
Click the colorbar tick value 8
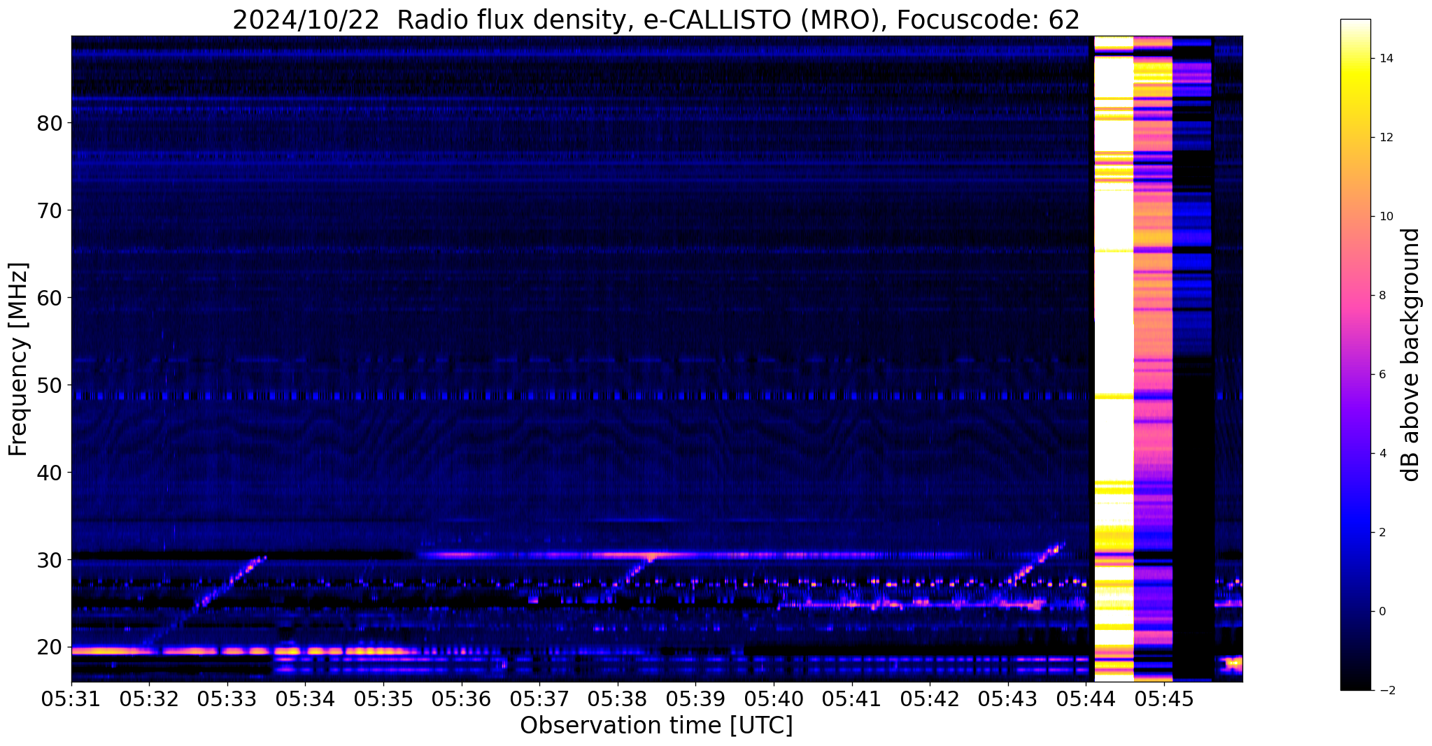click(1383, 295)
